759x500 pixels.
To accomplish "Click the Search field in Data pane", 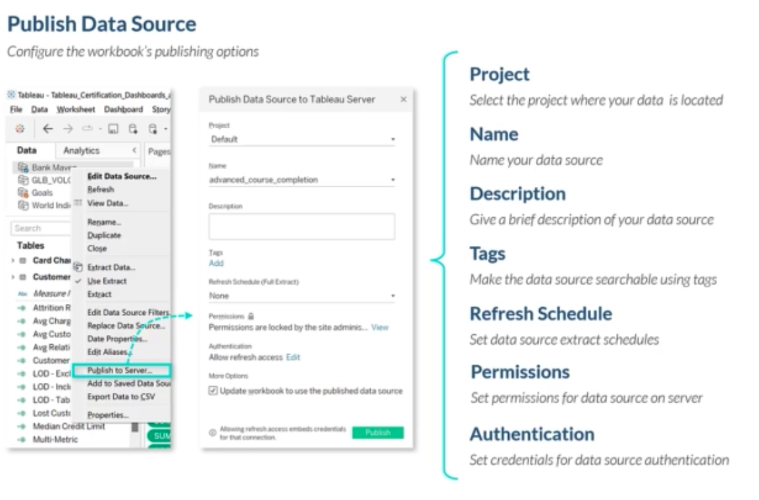I will (41, 228).
